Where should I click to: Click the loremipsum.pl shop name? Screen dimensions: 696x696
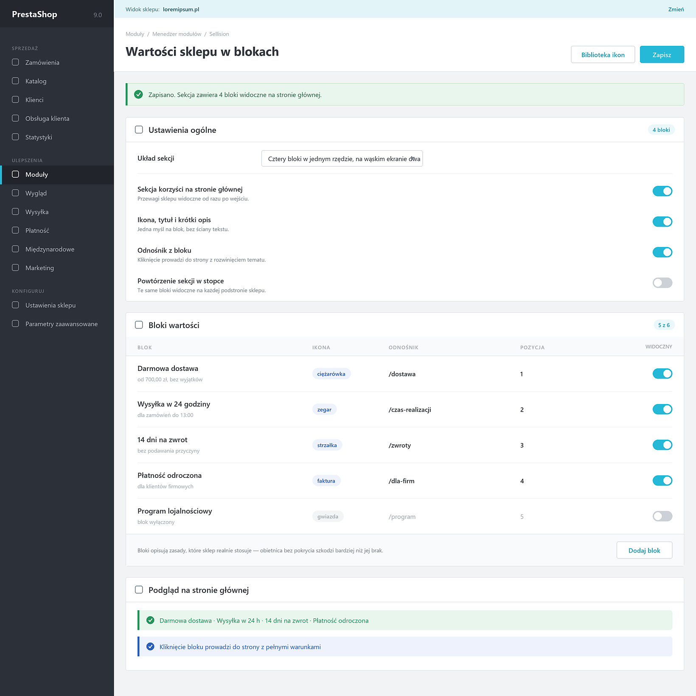point(181,9)
